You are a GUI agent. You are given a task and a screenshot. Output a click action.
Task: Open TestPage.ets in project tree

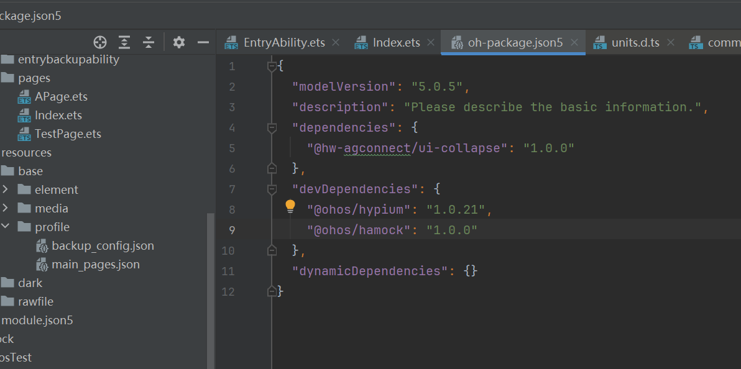tap(68, 134)
